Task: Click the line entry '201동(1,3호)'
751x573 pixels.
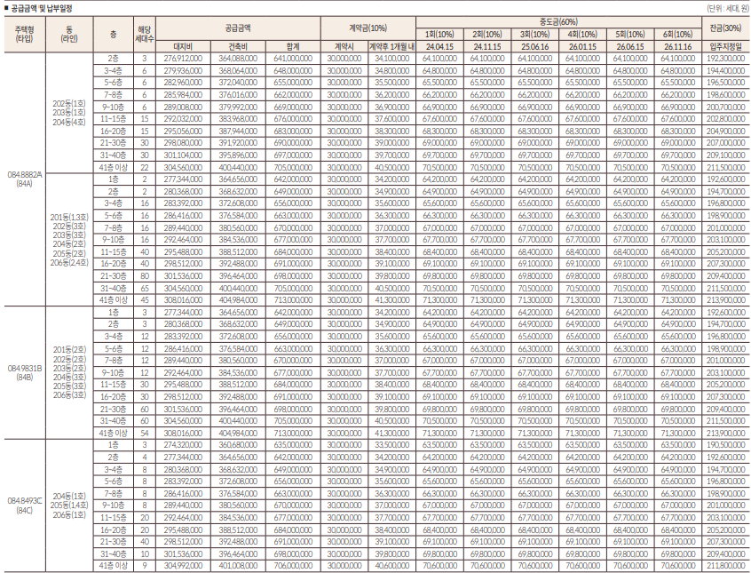Action: (x=69, y=218)
